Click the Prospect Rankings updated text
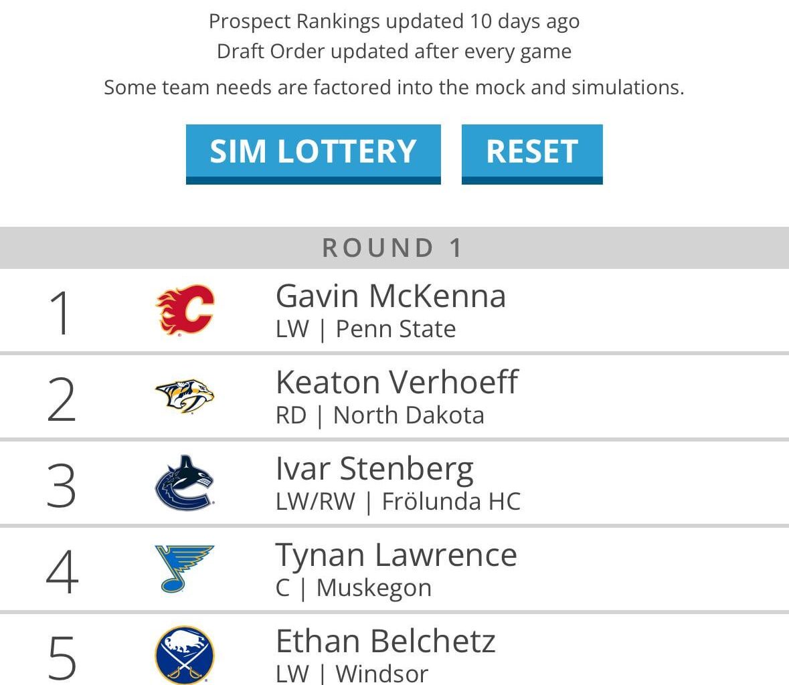 [x=394, y=21]
